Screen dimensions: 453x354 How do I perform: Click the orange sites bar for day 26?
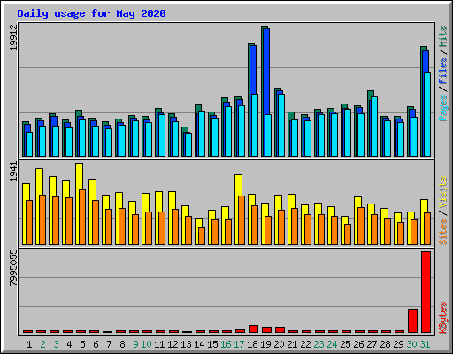[361, 226]
